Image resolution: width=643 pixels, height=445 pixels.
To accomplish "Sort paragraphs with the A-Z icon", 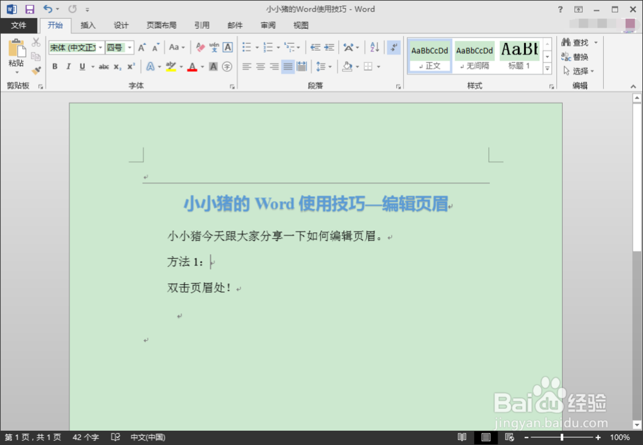I will [374, 48].
